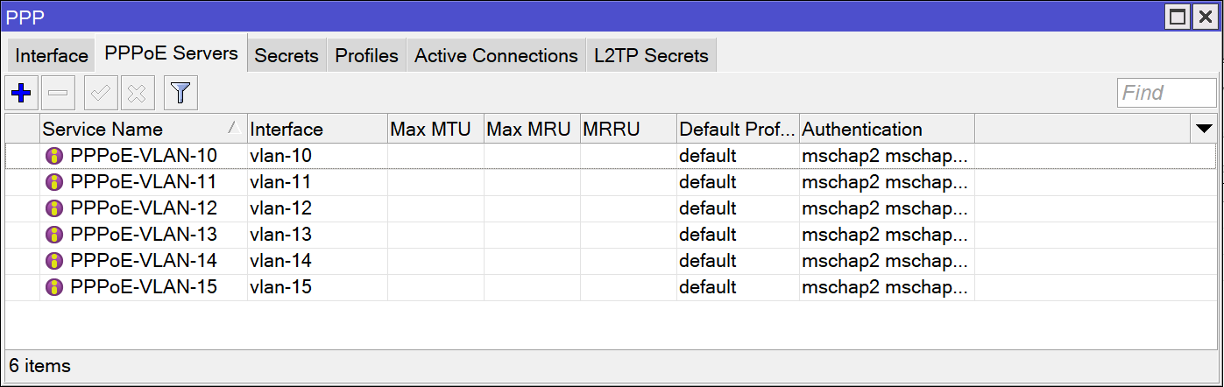Image resolution: width=1224 pixels, height=387 pixels.
Task: Select the PPPoE-VLAN-15 server icon
Action: [x=54, y=287]
